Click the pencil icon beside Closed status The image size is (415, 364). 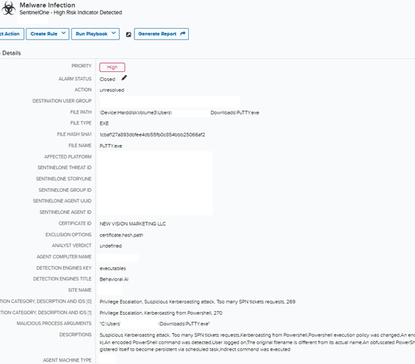point(124,78)
